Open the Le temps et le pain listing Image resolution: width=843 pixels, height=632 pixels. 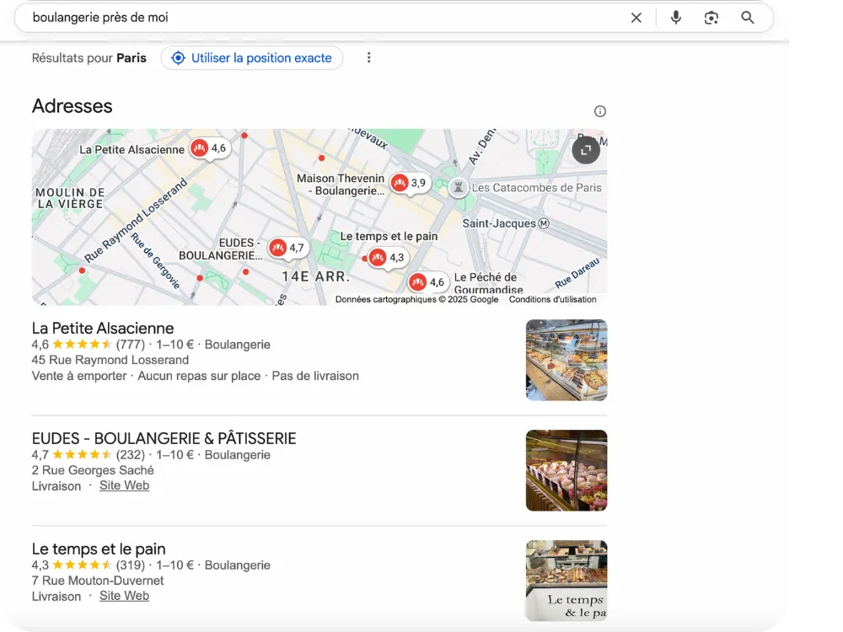(99, 549)
